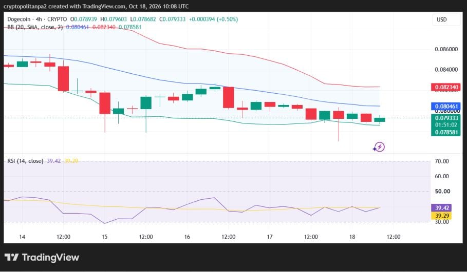Click the blue 0.080461 basis price label
Screen dimensions: 467x272
(446, 107)
